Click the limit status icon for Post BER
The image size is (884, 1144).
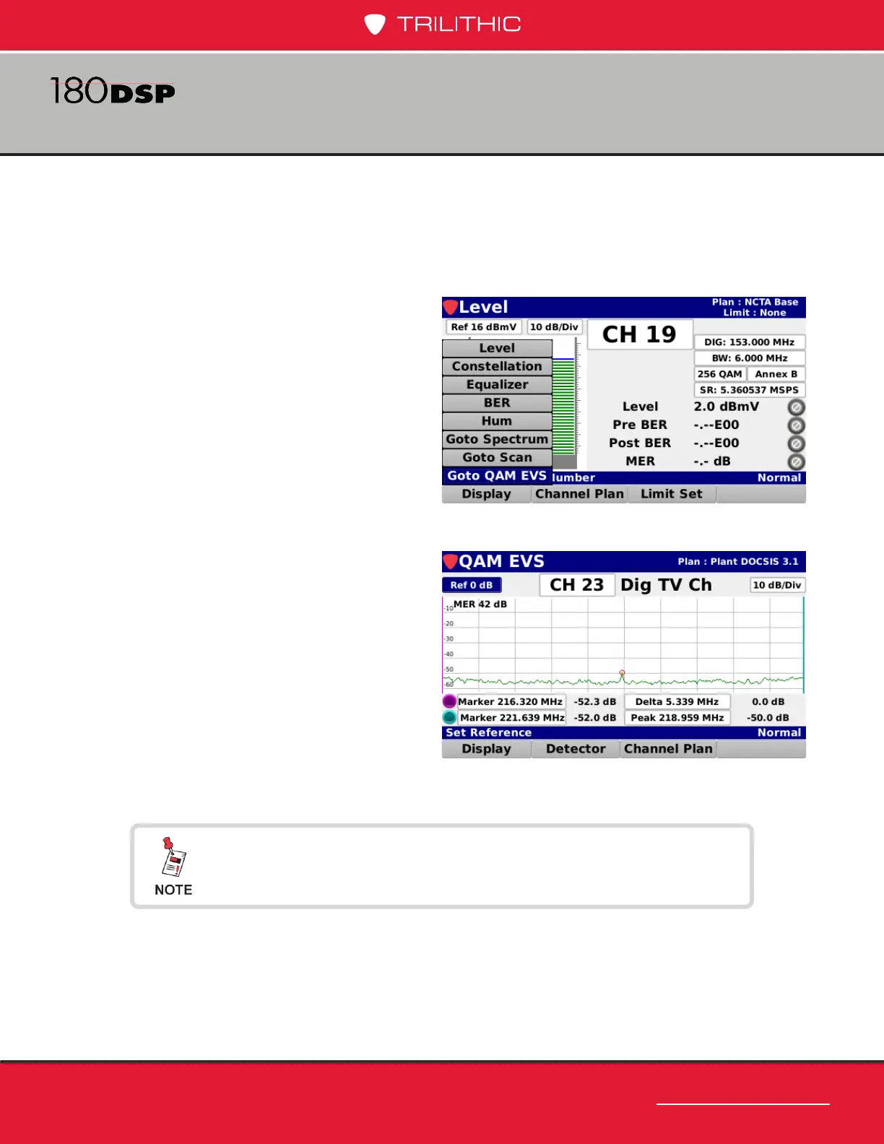click(796, 443)
